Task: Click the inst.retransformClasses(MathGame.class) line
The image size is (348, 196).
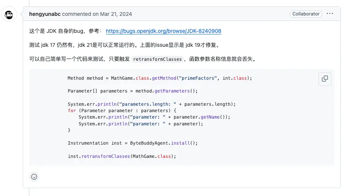Action: point(122,156)
